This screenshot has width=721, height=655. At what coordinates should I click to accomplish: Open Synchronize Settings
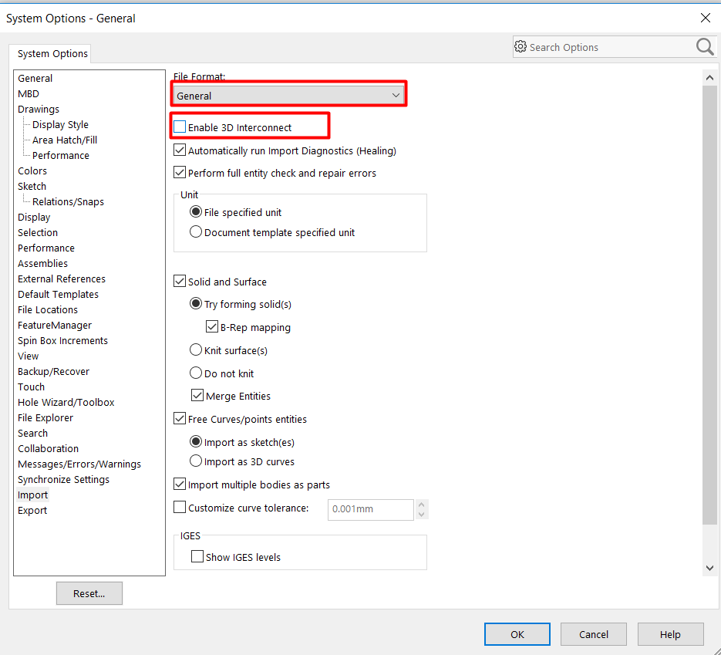(x=63, y=479)
